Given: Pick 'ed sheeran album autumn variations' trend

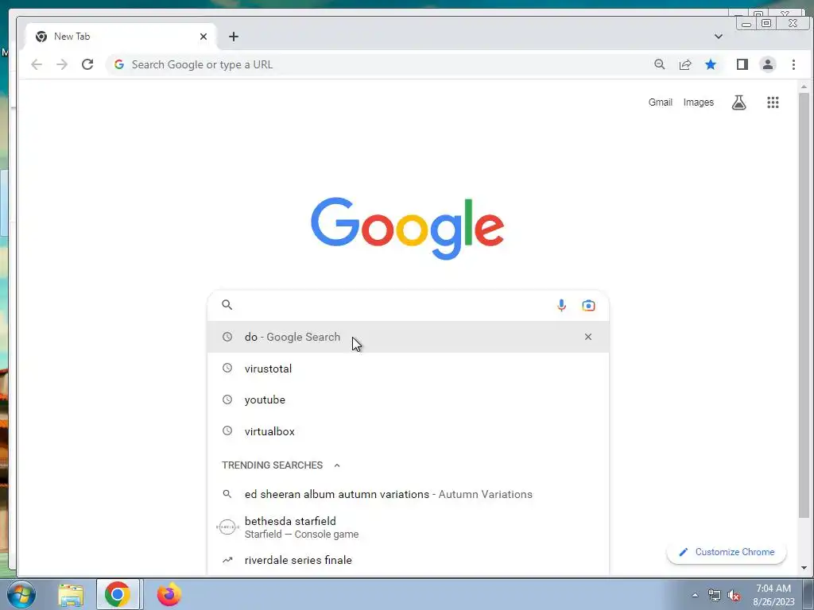Looking at the screenshot, I should pos(408,494).
